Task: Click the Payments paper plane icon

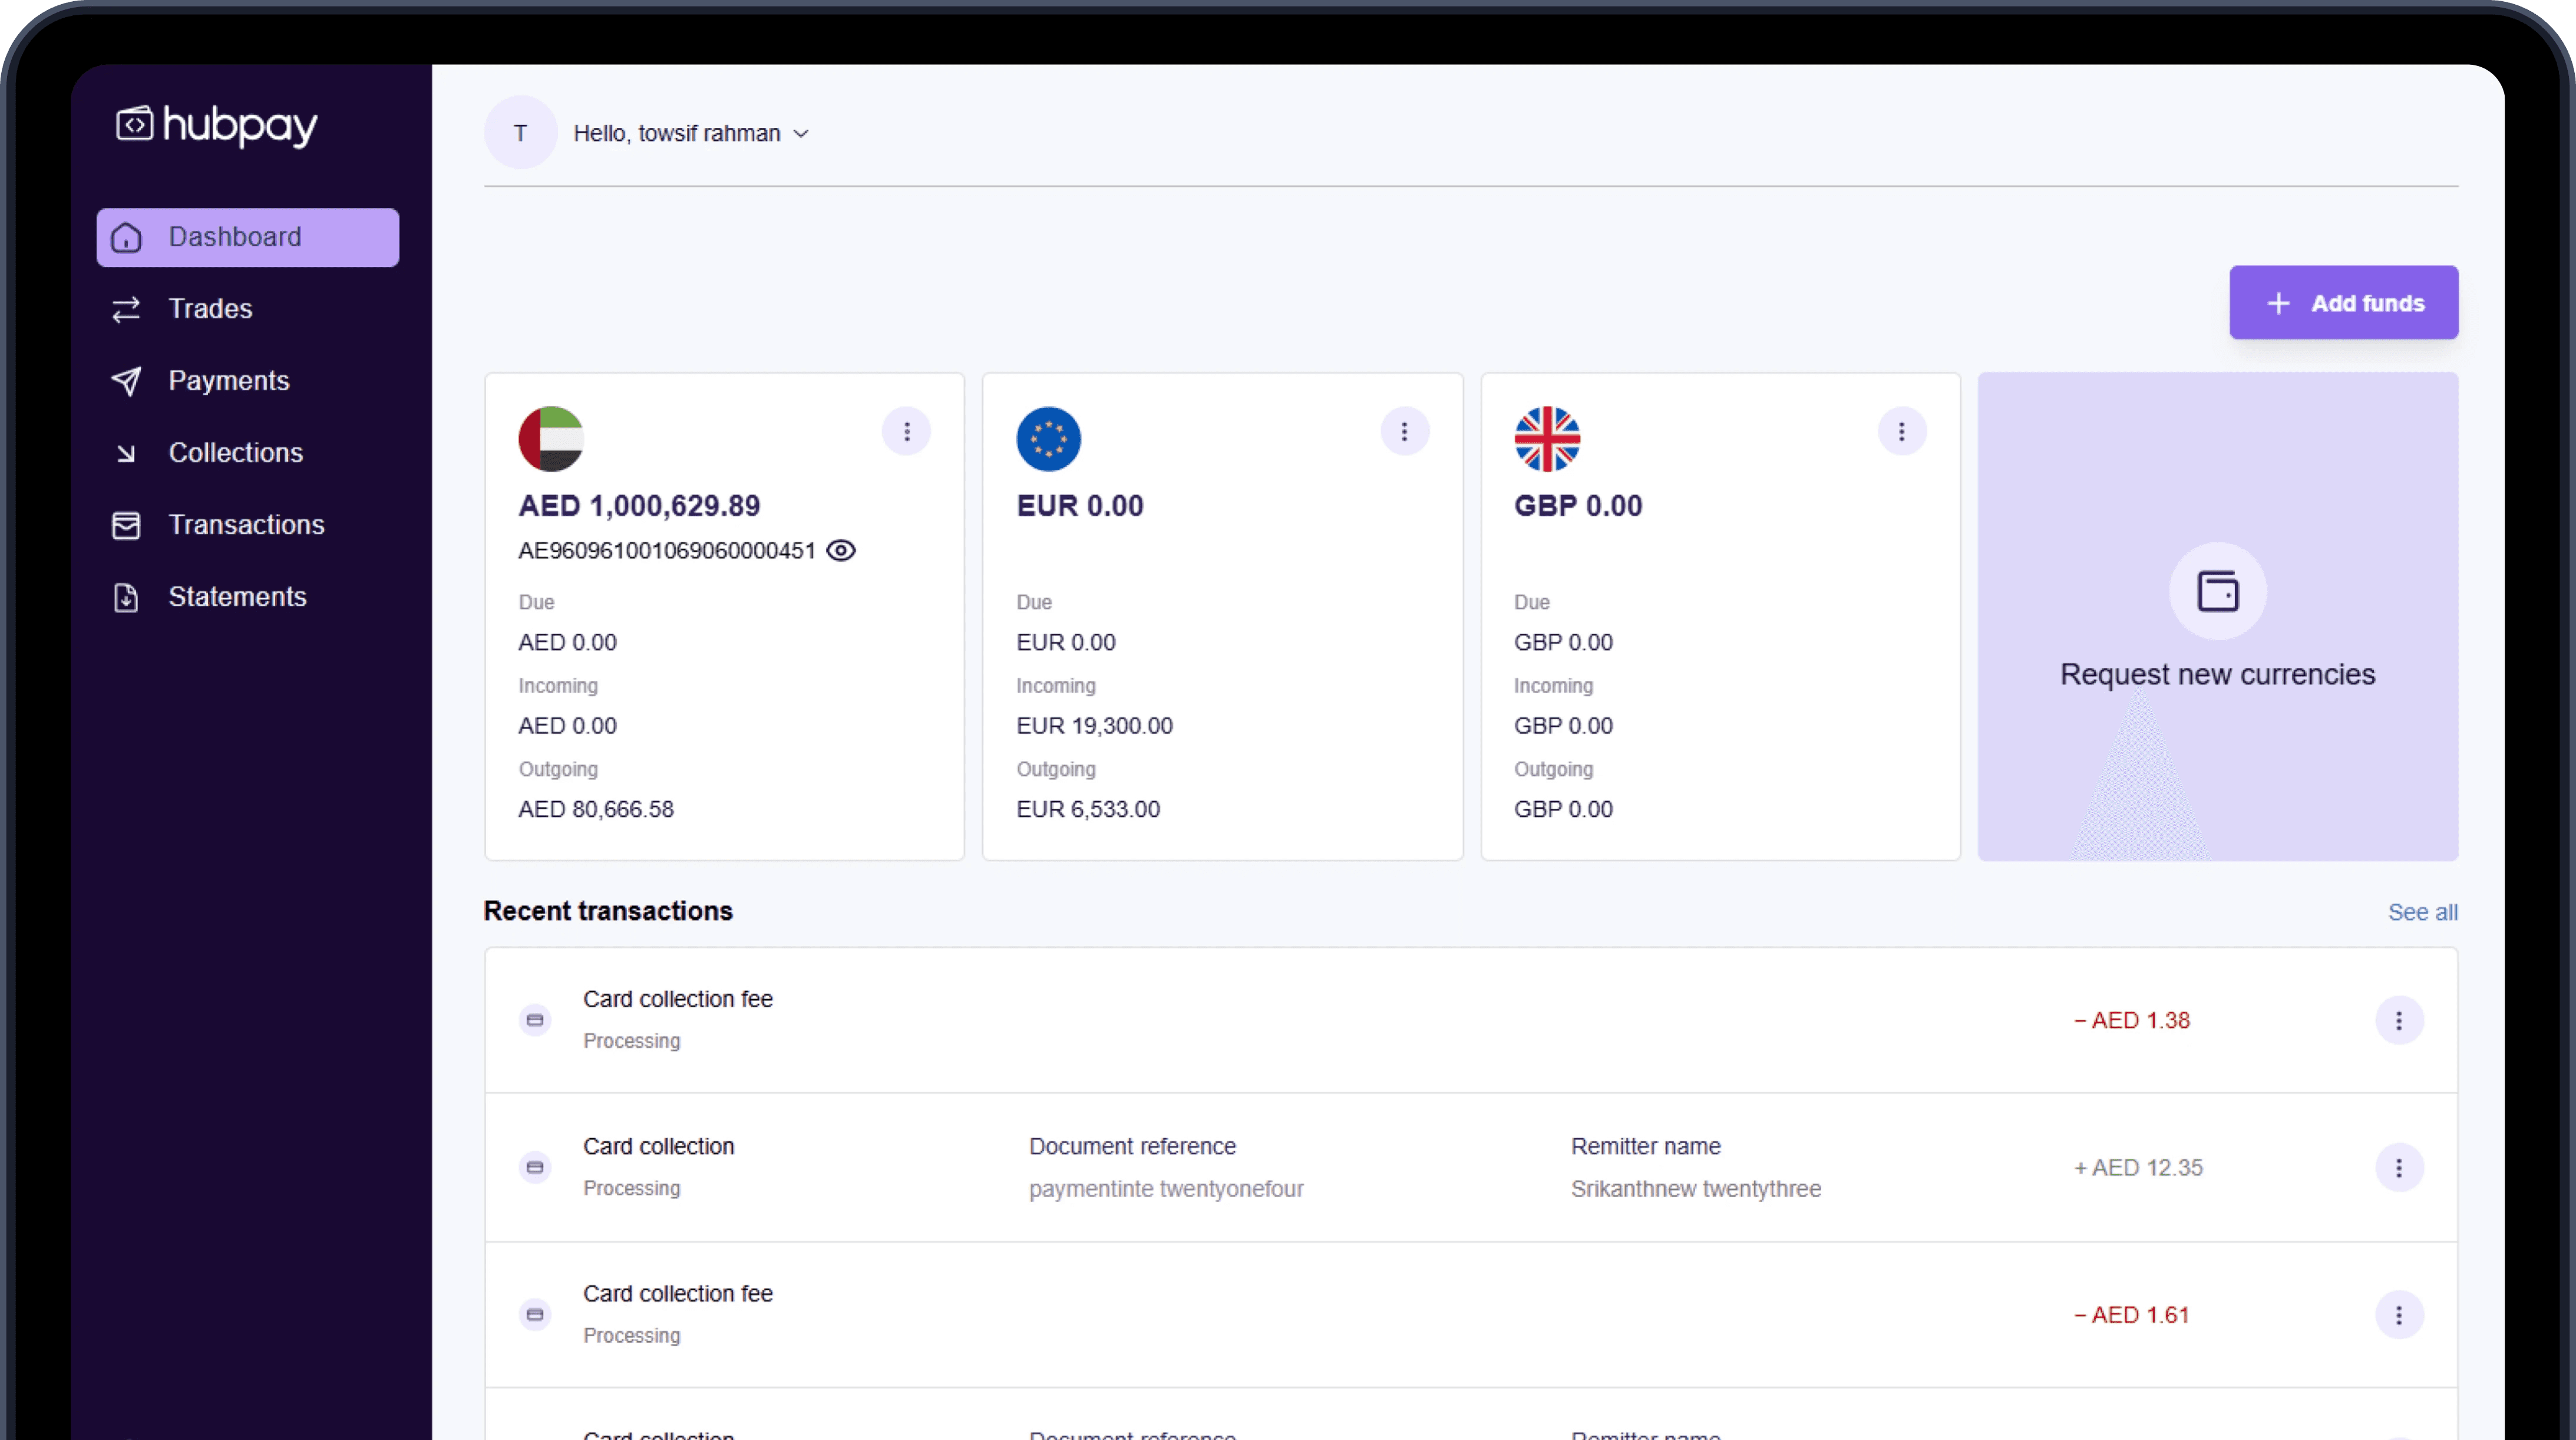Action: point(126,381)
